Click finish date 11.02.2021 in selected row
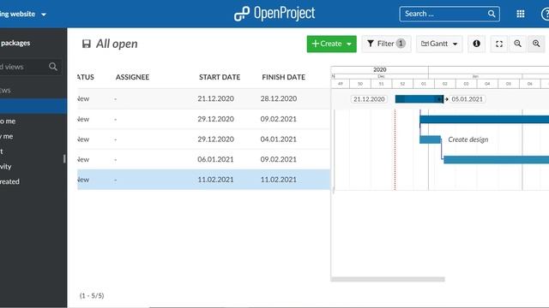Screen dimensions: 549x308 click(278, 180)
